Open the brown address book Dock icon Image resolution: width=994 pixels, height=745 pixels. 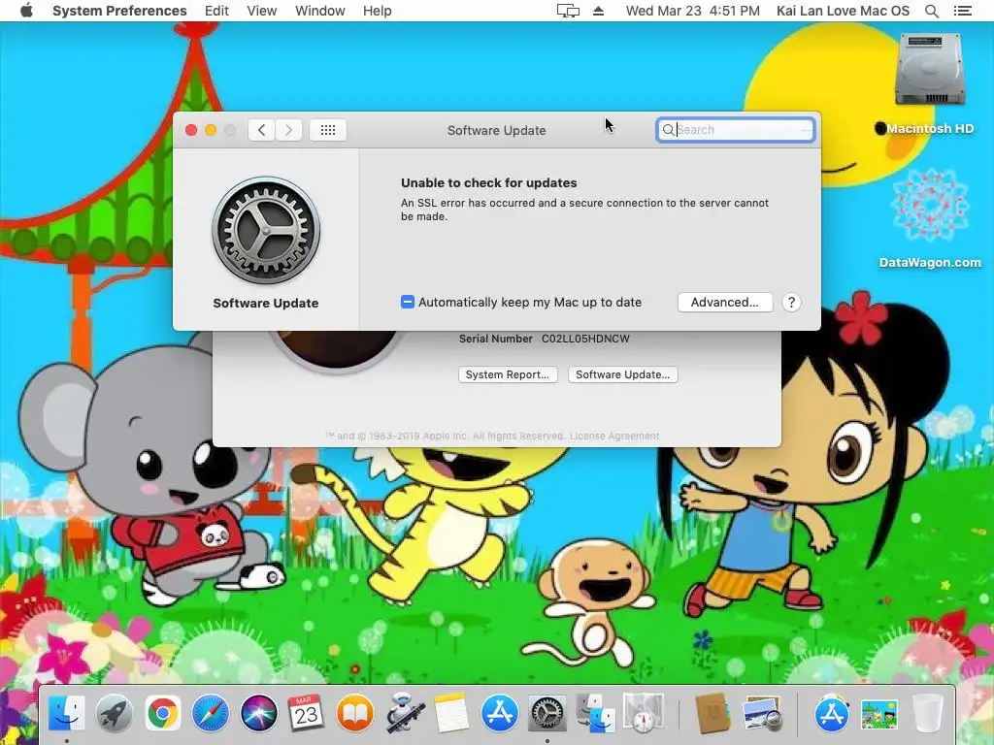point(713,713)
